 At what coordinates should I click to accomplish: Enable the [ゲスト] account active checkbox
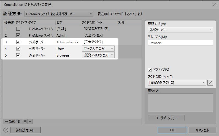coord(18,29)
